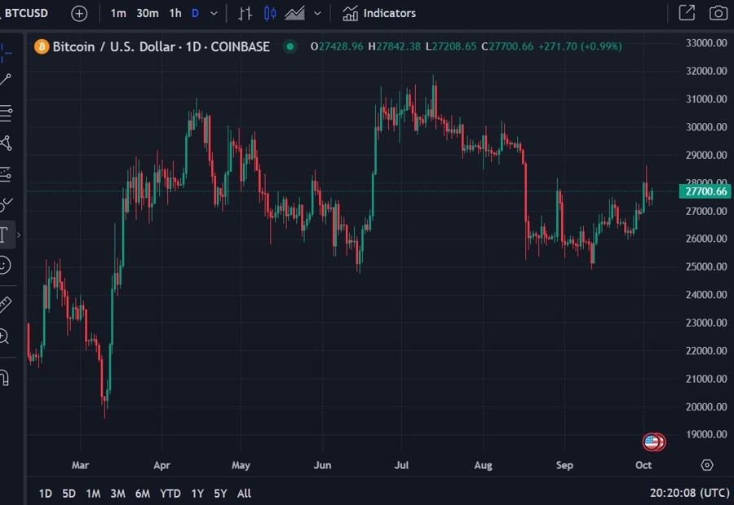Click the 30000.00 price axis label
This screenshot has width=734, height=505.
click(706, 127)
